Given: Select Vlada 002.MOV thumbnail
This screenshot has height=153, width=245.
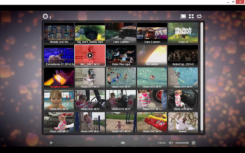Looking at the screenshot, I should [x=121, y=78].
